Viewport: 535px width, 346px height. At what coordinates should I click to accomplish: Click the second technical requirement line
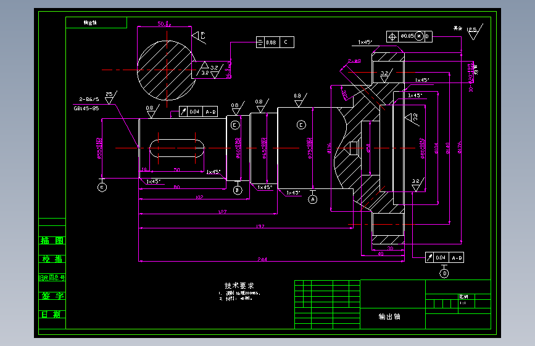coord(236,299)
